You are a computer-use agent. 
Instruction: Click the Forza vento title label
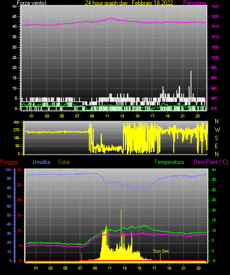pos(32,3)
